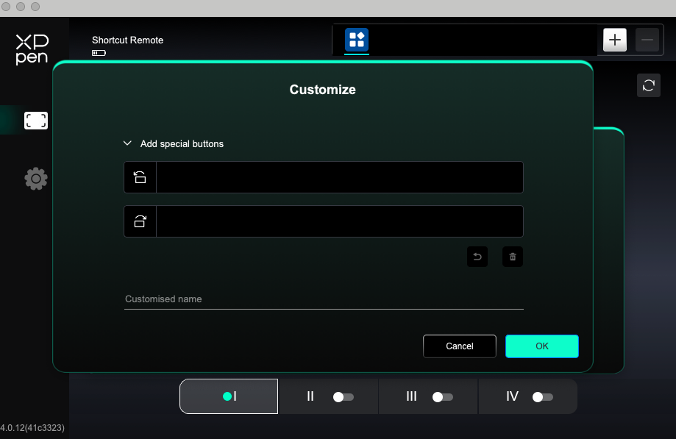The image size is (676, 439).
Task: Select the blue application grid icon
Action: click(357, 40)
